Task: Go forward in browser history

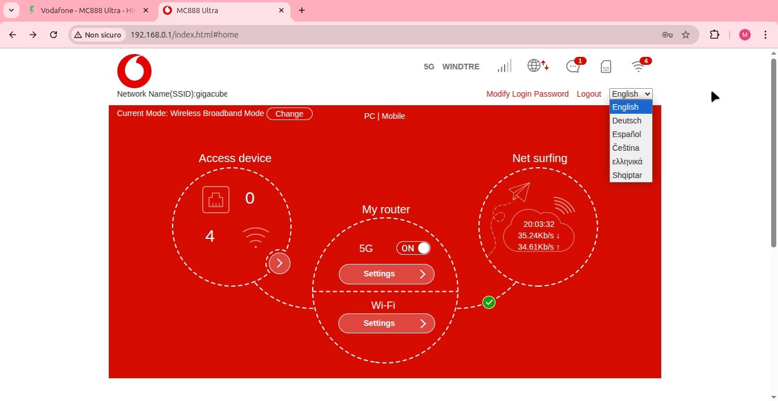Action: [x=33, y=35]
